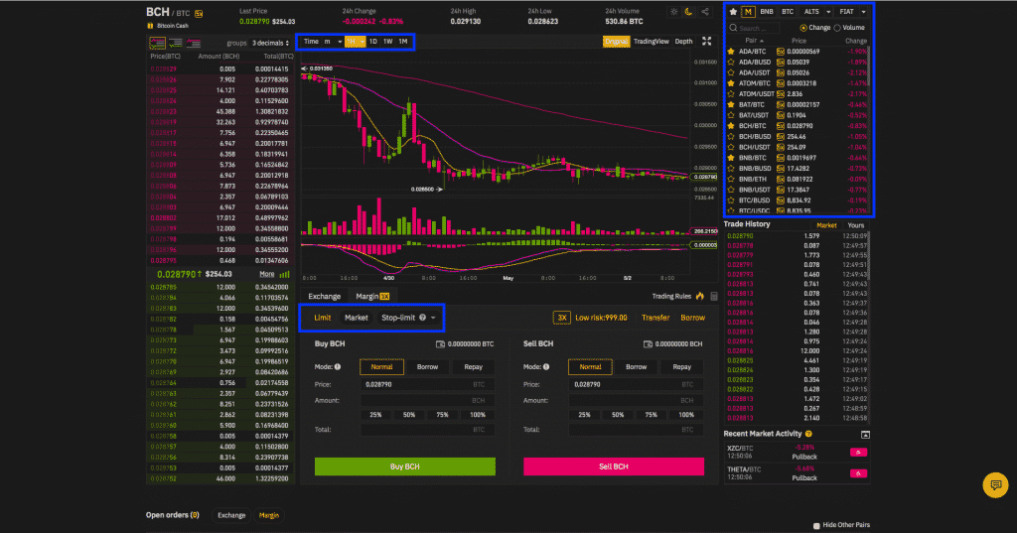The image size is (1017, 533).
Task: Open the chat support bubble
Action: pos(995,484)
